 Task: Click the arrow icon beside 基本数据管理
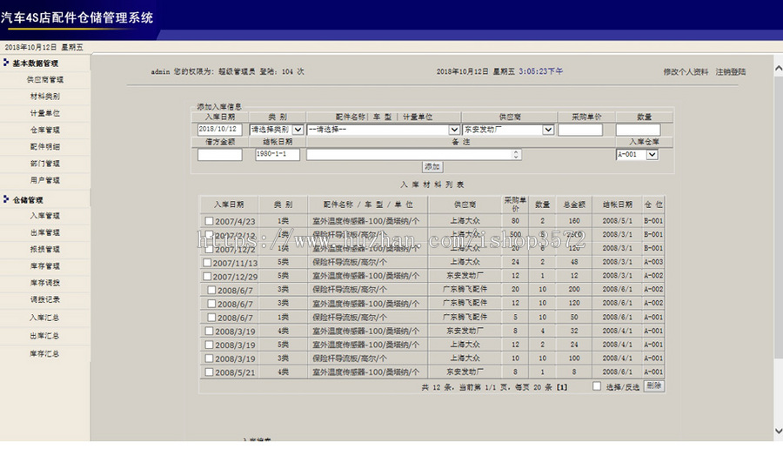click(6, 63)
